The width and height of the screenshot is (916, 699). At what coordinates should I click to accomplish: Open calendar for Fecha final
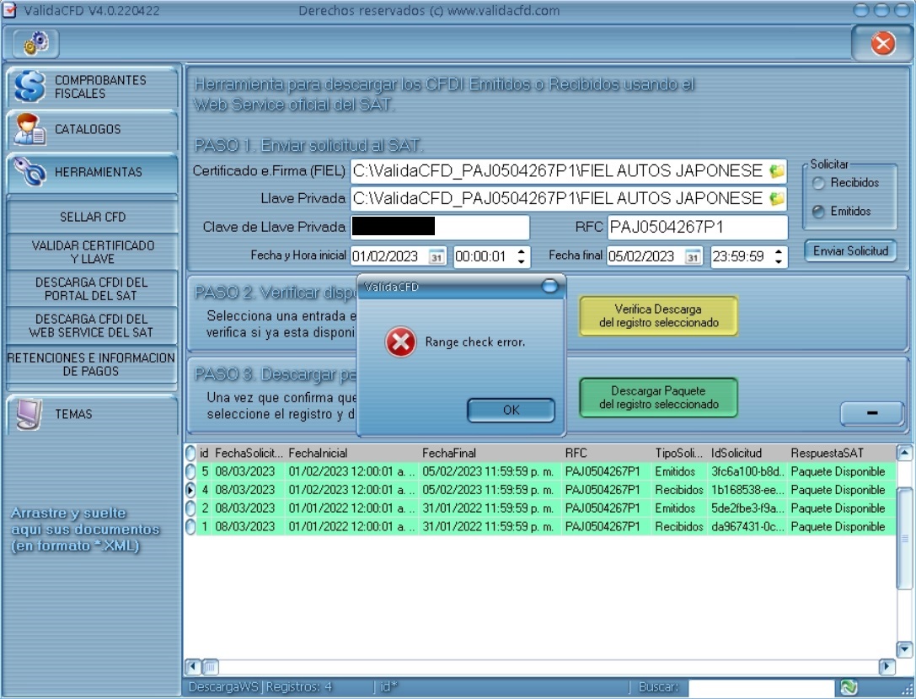coord(692,256)
